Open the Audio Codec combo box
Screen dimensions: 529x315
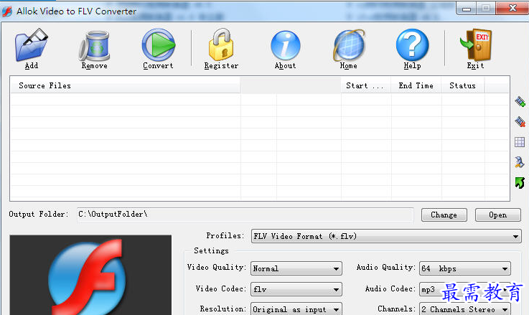[465, 289]
